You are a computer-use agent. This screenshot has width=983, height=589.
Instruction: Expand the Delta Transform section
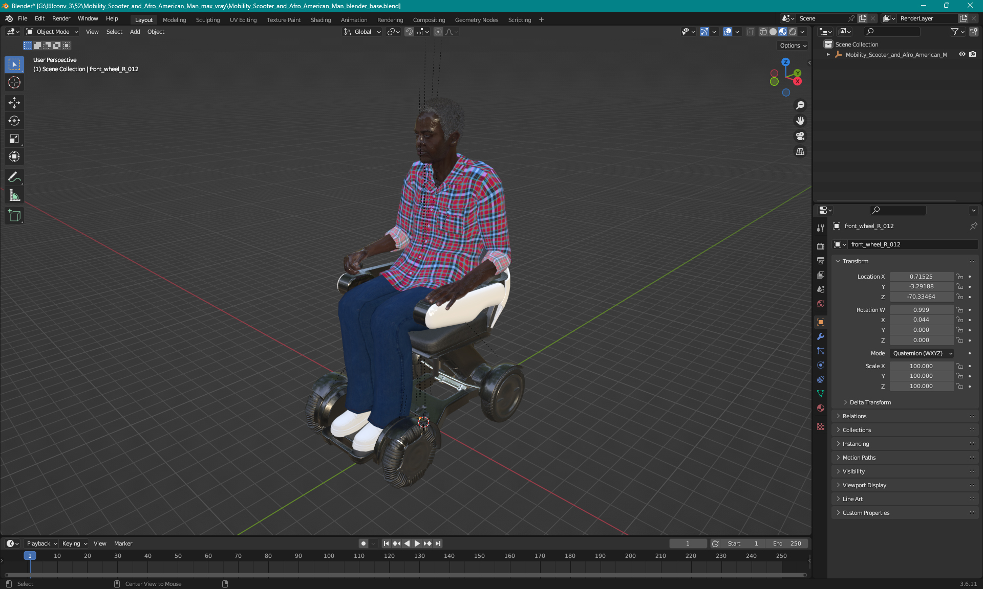(870, 402)
